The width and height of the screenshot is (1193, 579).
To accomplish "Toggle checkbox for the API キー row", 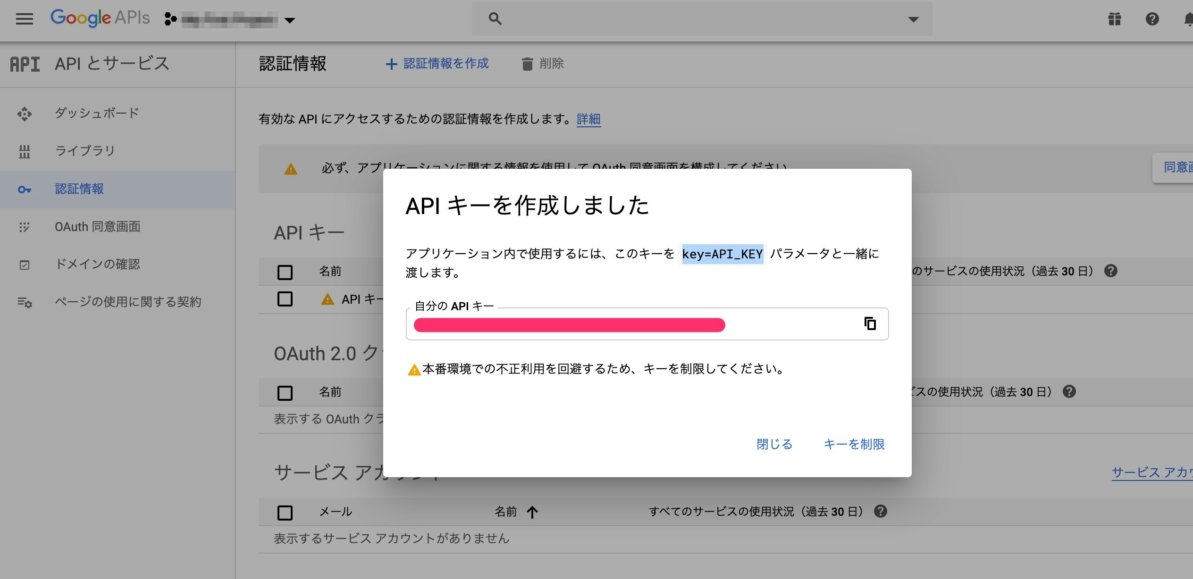I will click(285, 299).
